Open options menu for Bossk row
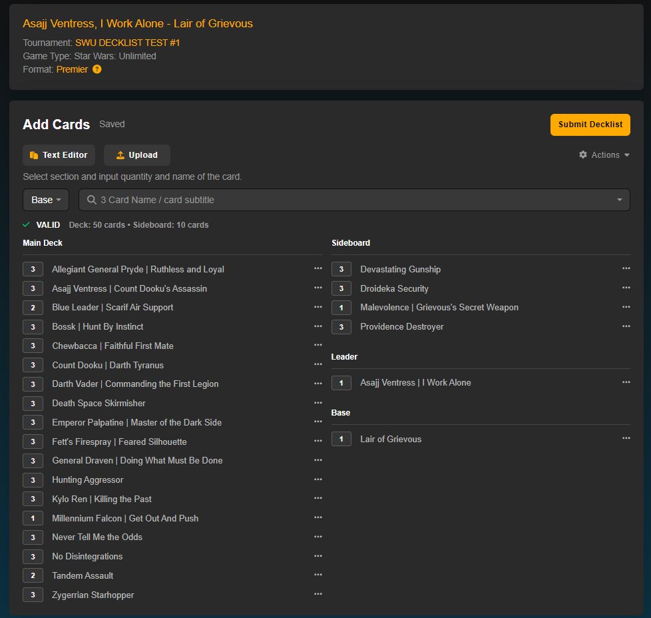The height and width of the screenshot is (618, 651). [x=318, y=326]
